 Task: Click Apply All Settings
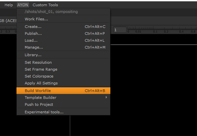tap(64, 83)
